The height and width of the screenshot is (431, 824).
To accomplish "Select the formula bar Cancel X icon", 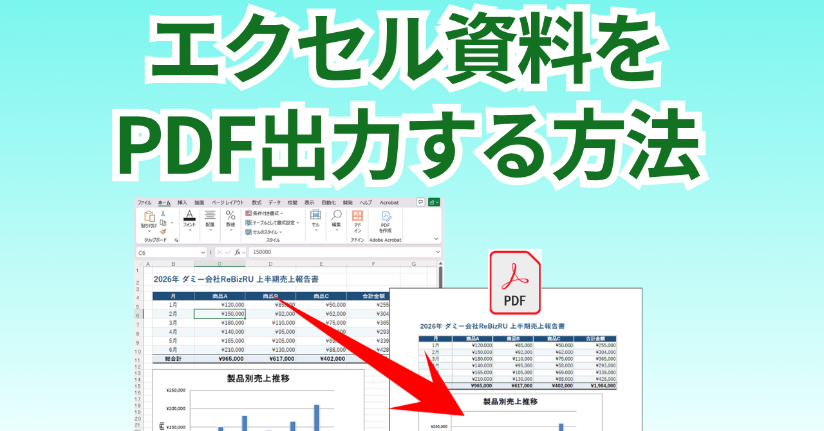I will [219, 252].
